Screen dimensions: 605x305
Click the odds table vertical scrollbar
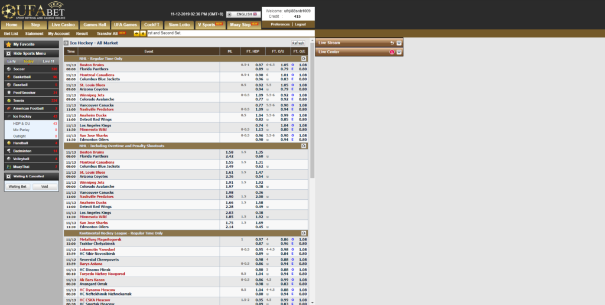[x=312, y=110]
